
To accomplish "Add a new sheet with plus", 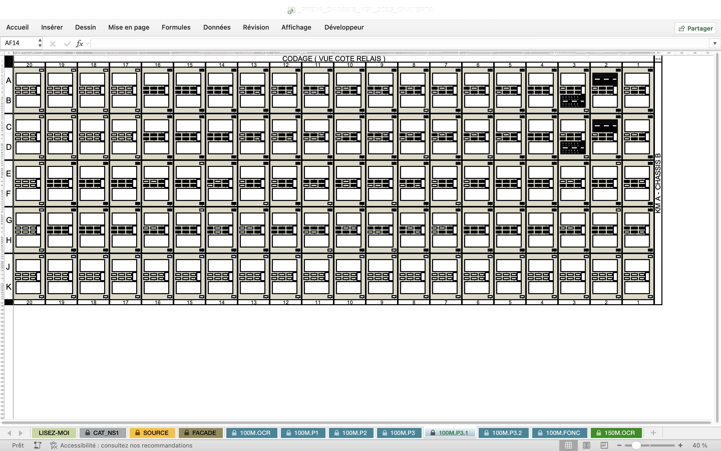I will [x=653, y=433].
